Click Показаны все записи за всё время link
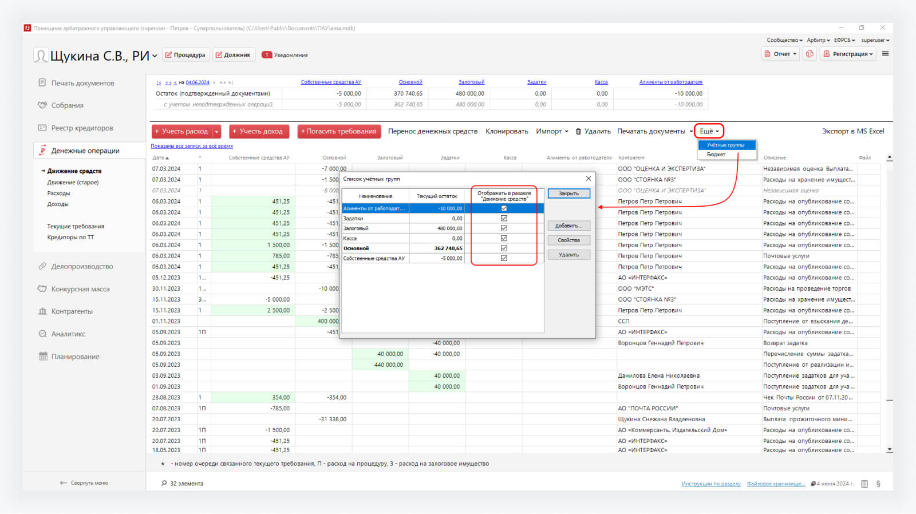 pyautogui.click(x=192, y=146)
